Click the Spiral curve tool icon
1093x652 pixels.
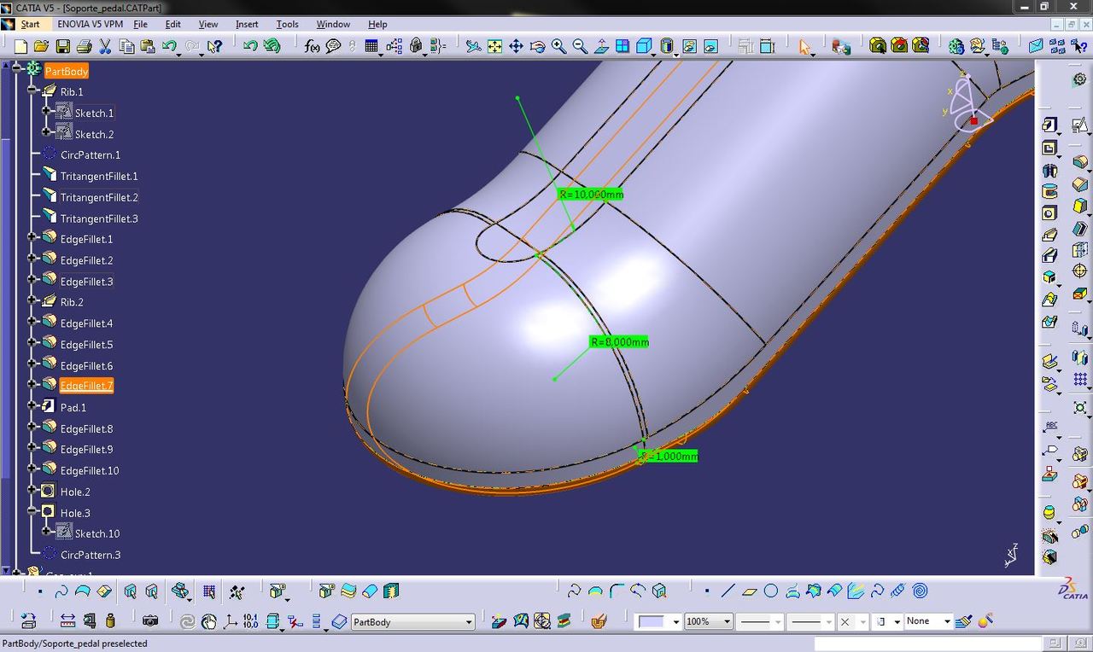920,591
